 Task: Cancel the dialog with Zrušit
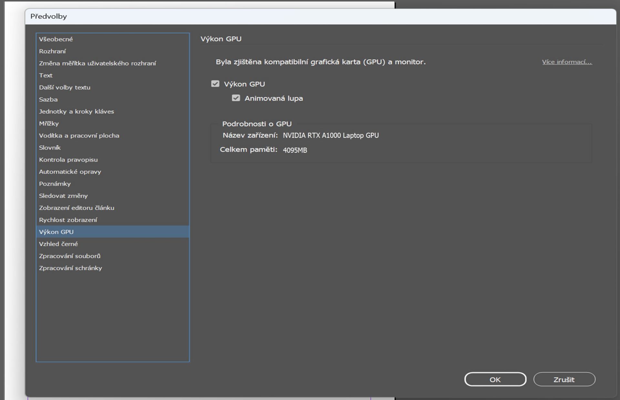tap(564, 379)
